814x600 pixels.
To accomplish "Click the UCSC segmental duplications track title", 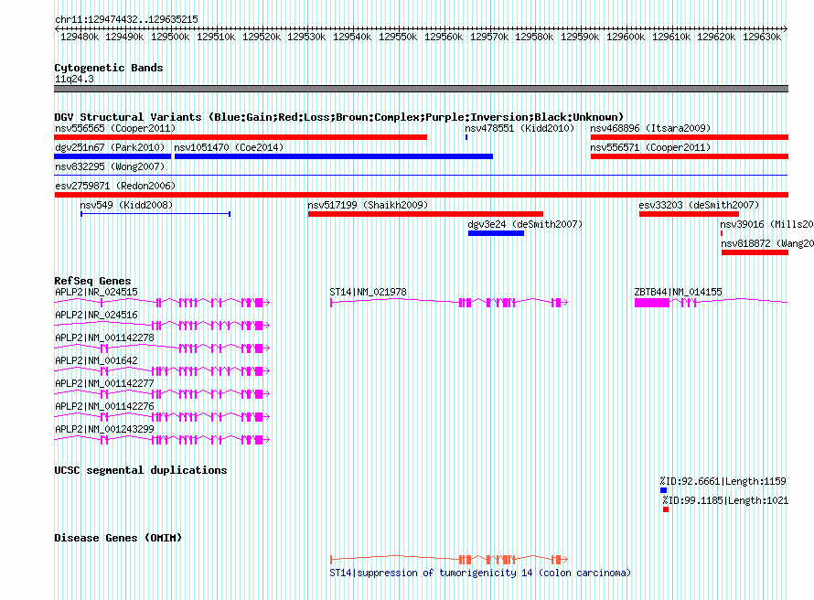I will (x=140, y=470).
